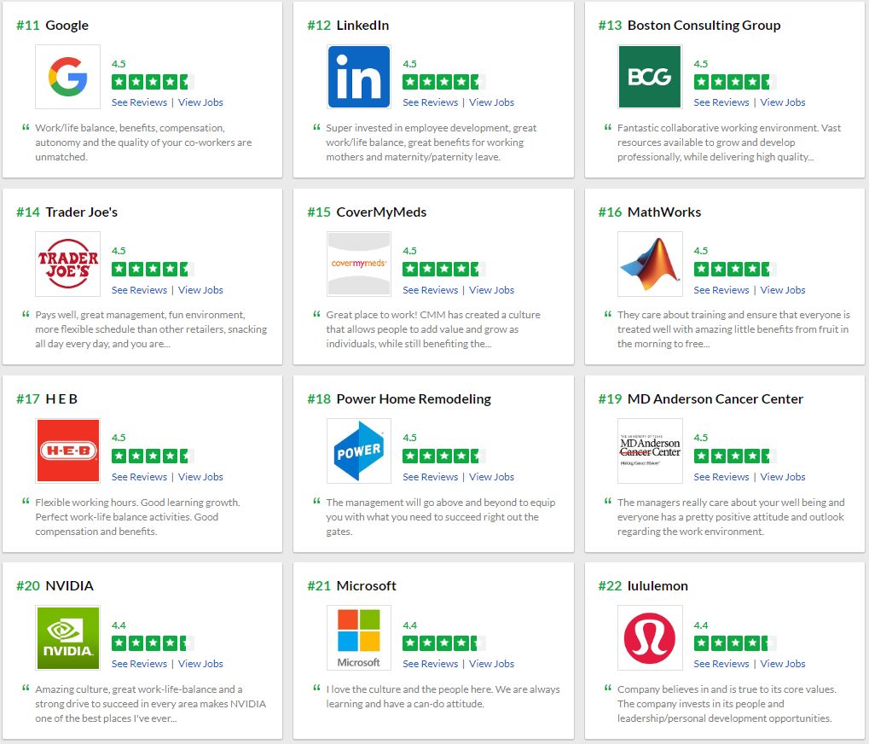Open View Jobs for Google
869x744 pixels.
[200, 102]
